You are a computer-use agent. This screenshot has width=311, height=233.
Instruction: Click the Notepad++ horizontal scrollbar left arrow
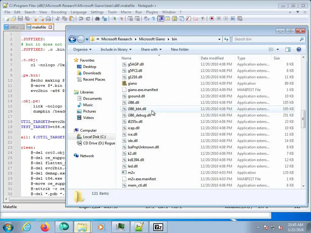coord(6,199)
